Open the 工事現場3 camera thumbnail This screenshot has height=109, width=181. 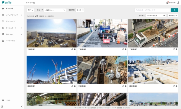point(153,33)
